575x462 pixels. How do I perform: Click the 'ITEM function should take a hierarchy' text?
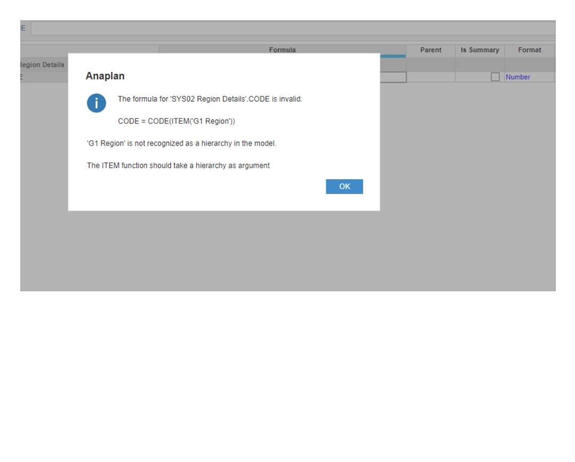[x=178, y=165]
